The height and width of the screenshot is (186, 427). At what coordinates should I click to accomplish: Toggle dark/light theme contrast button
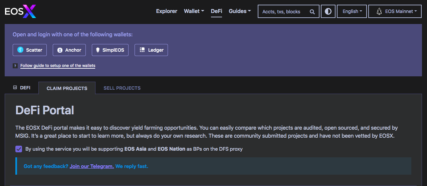[328, 11]
